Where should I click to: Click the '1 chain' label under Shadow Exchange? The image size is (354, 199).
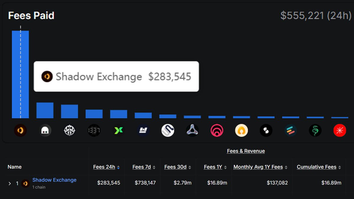click(39, 187)
